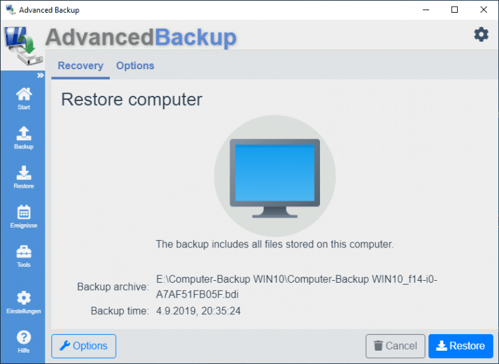Click the settings gear at top right

481,35
